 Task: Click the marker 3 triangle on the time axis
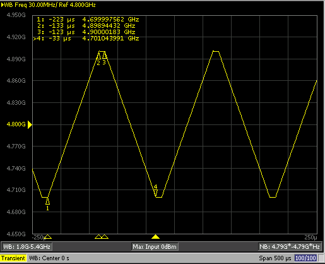click(105, 237)
